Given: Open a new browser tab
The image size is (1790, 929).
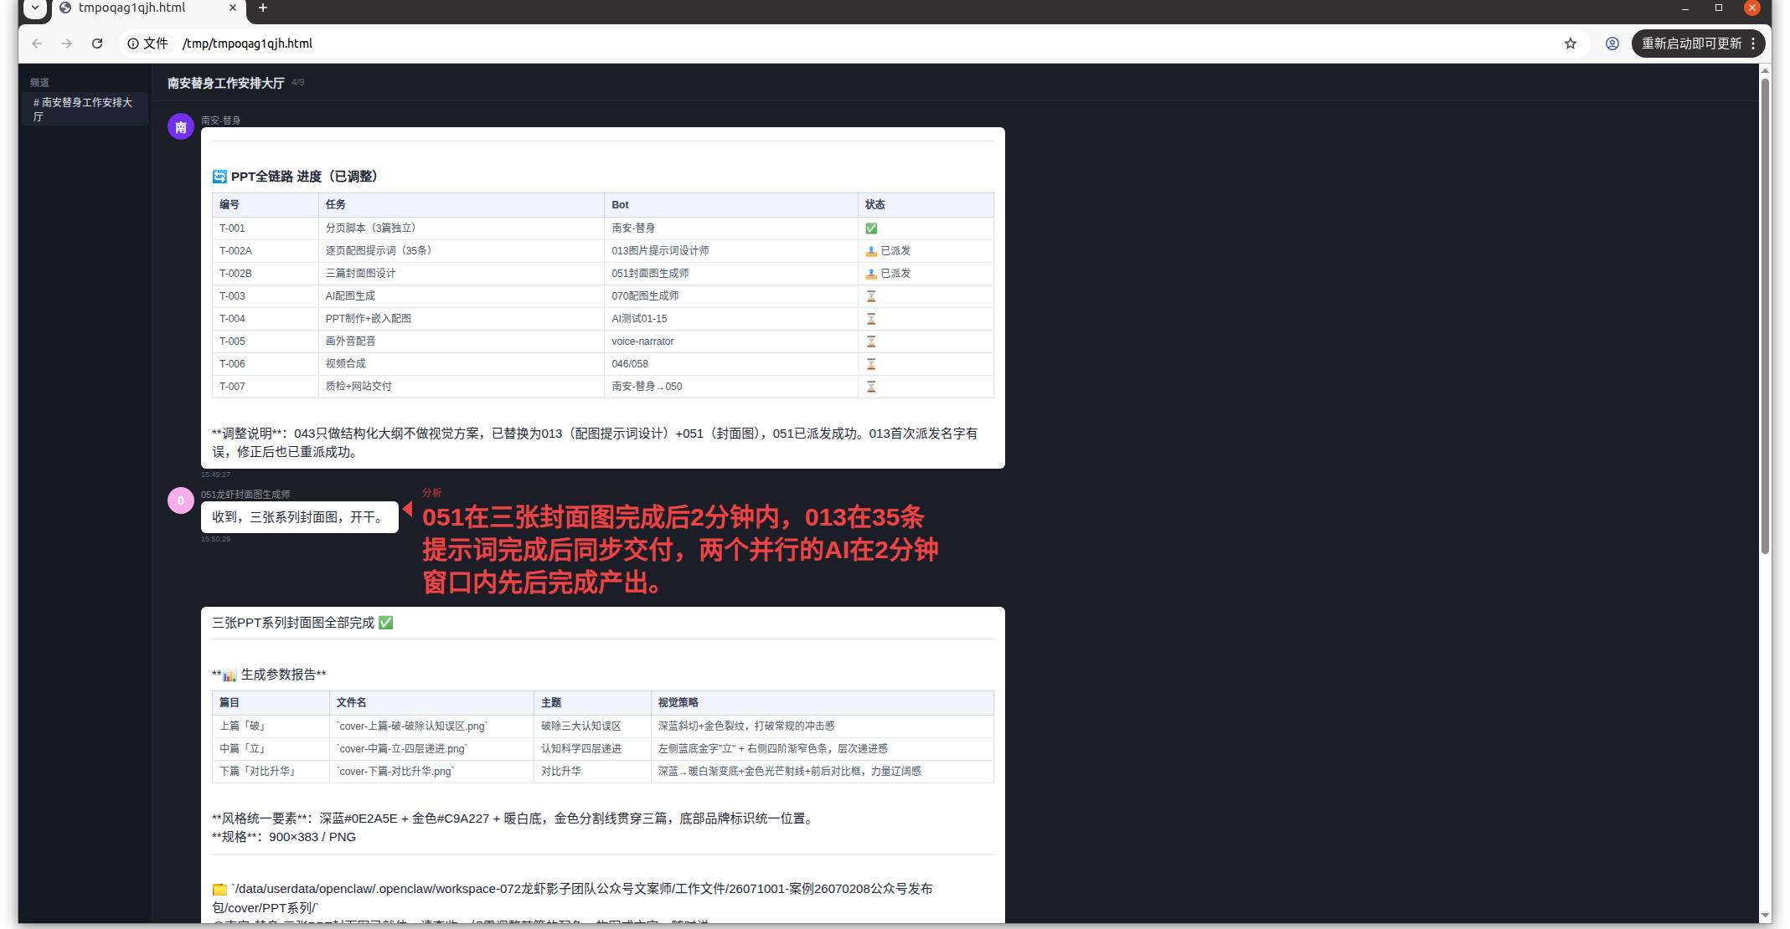Looking at the screenshot, I should click(x=263, y=8).
